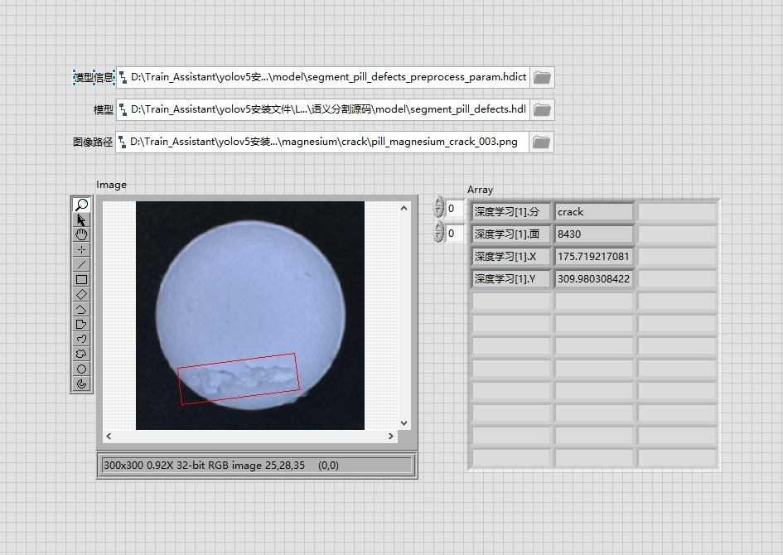This screenshot has height=555, width=783.
Task: Select the Freehand Region tool
Action: (x=81, y=354)
